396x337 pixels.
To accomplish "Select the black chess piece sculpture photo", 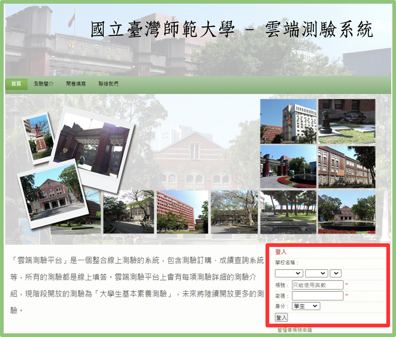I will pyautogui.click(x=347, y=121).
